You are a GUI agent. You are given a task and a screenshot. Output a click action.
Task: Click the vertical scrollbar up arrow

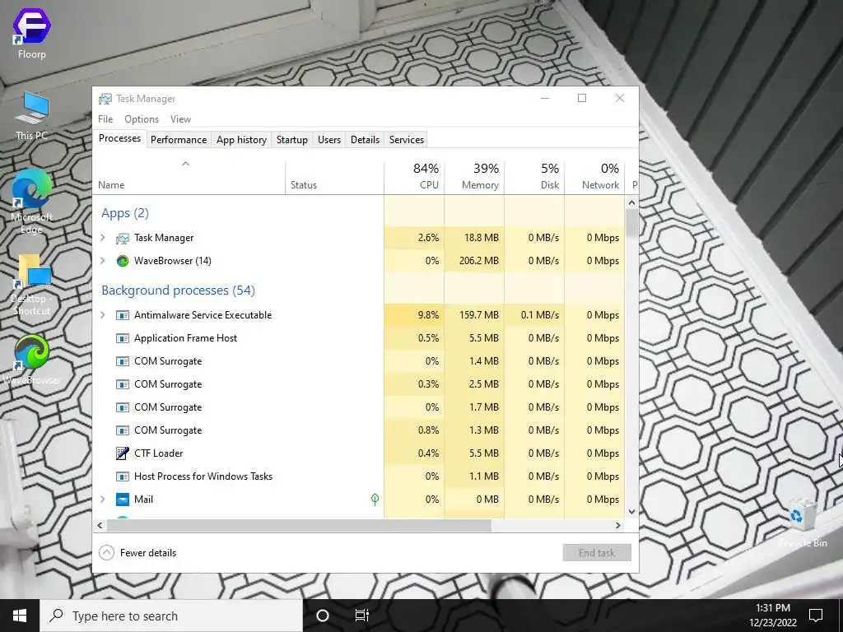631,202
